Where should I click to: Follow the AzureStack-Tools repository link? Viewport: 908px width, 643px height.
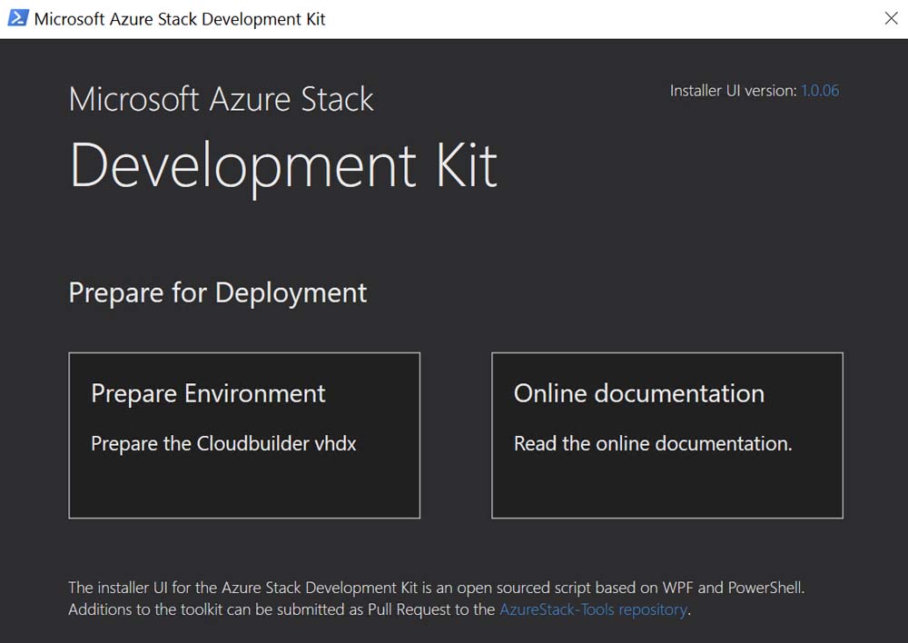coord(593,609)
